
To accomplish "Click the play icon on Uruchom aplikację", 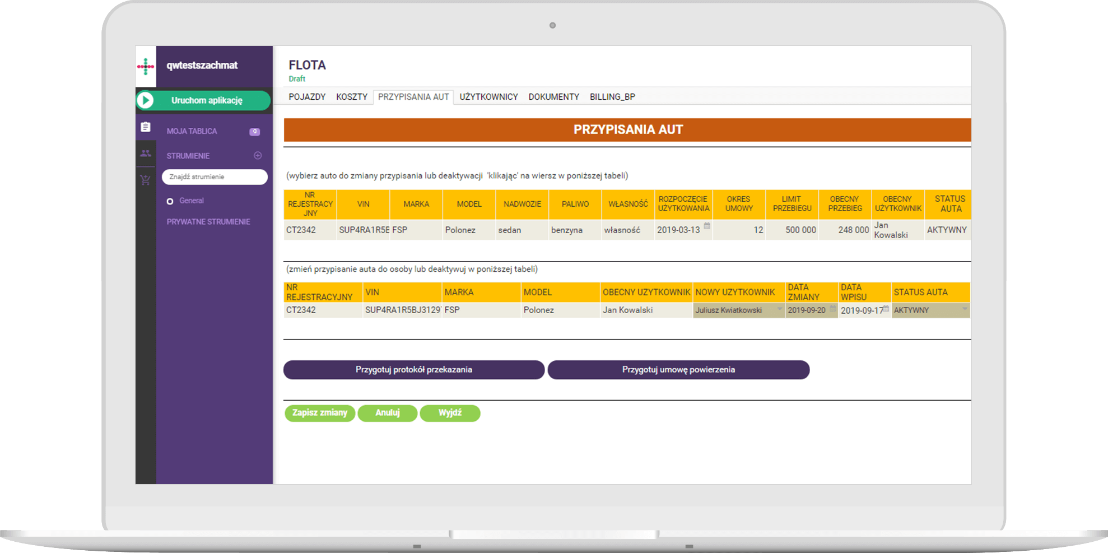I will [x=146, y=100].
